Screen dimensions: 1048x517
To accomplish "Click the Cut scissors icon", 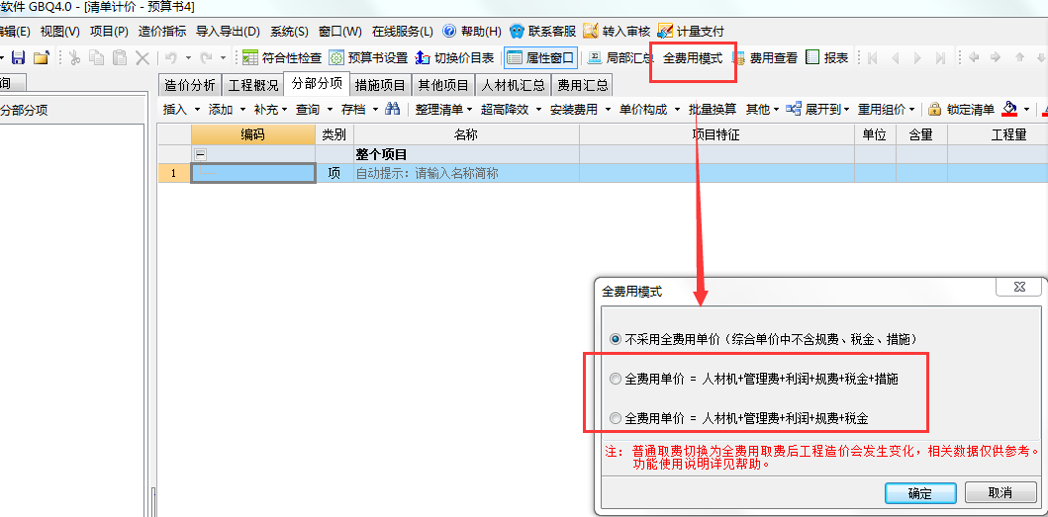I will (74, 58).
